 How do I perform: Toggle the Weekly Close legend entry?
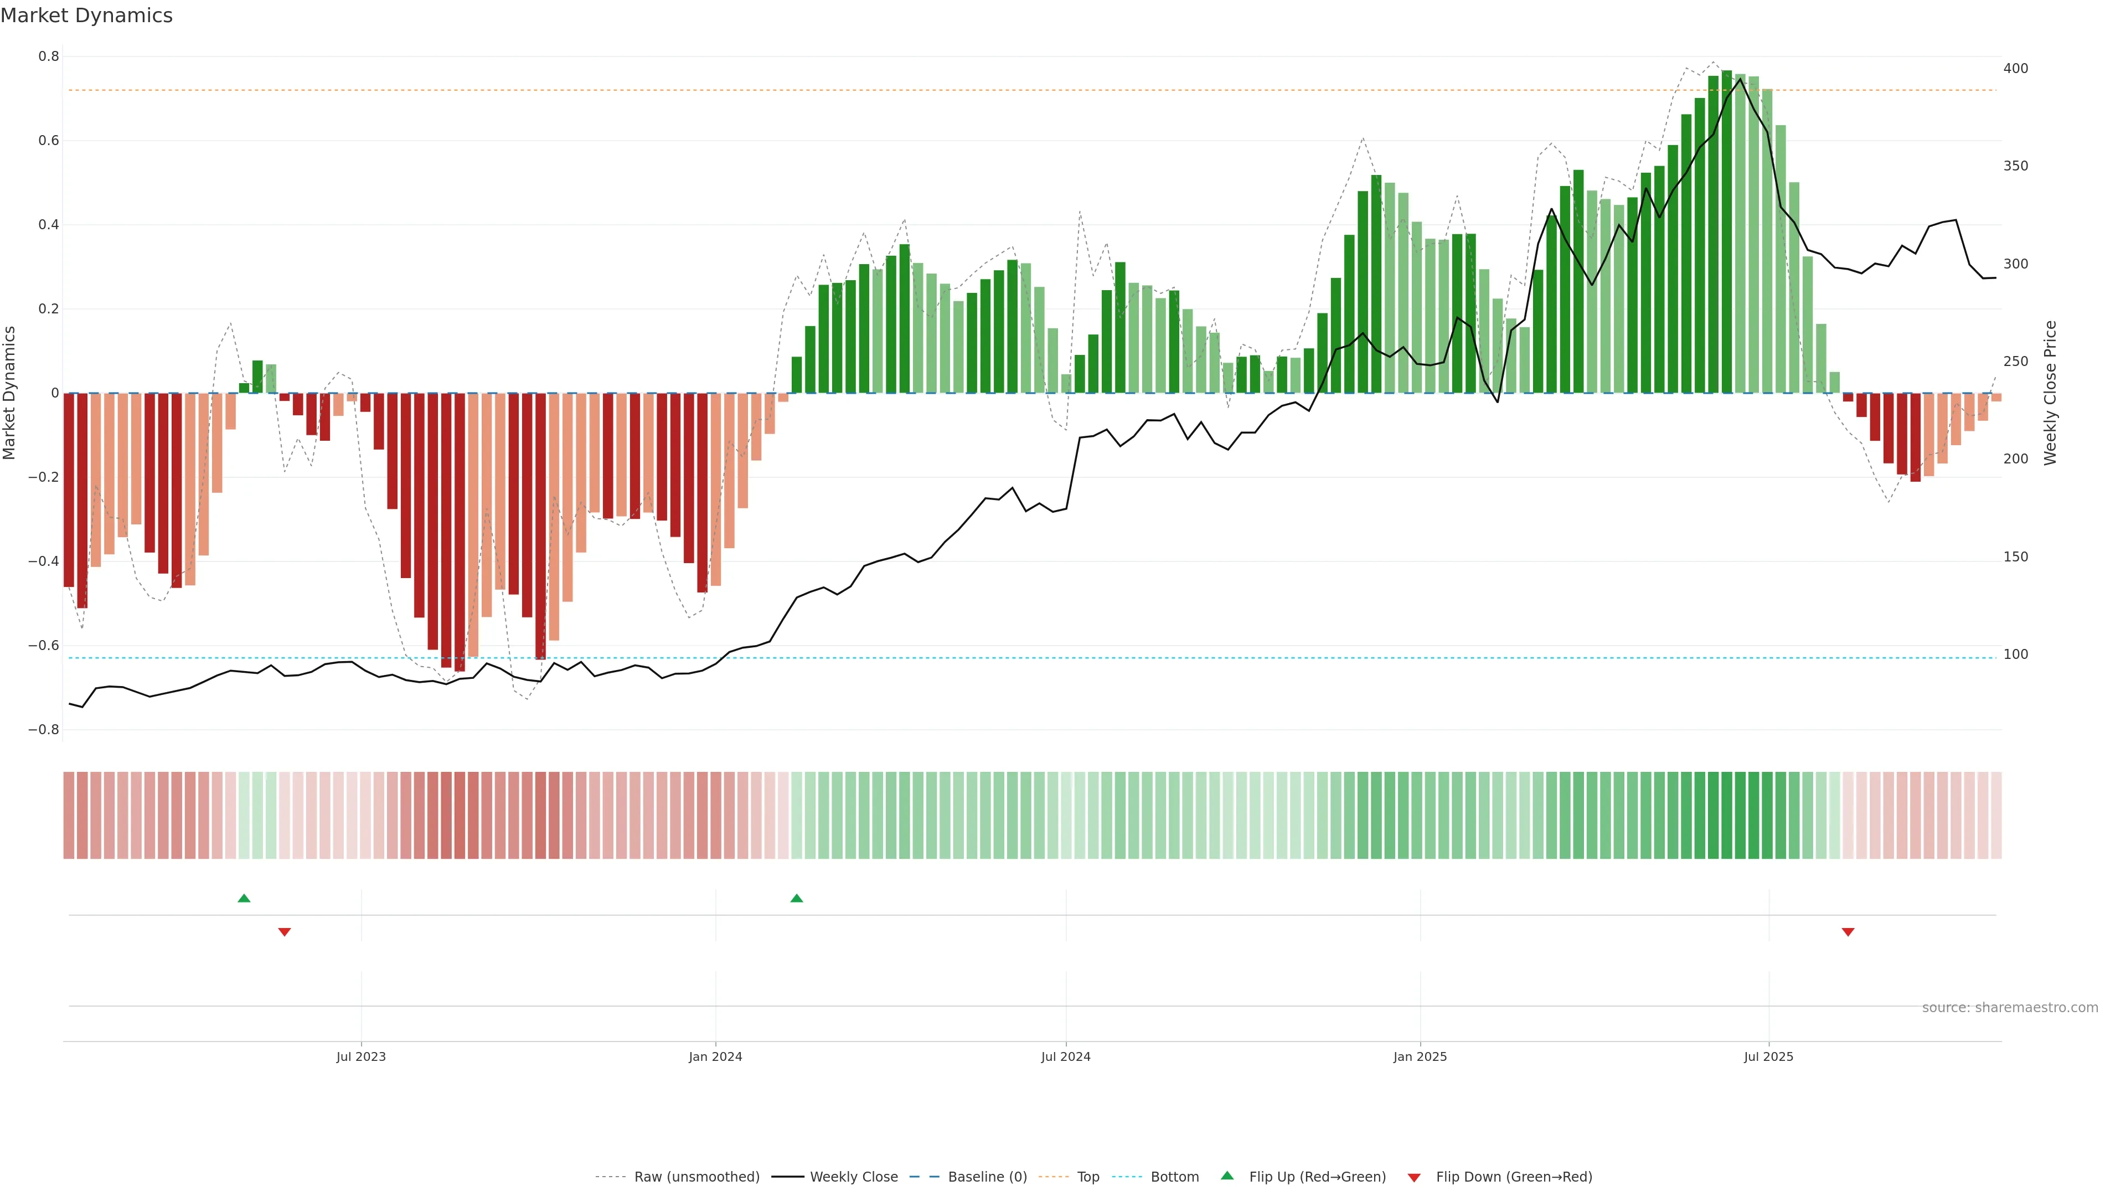[853, 1176]
